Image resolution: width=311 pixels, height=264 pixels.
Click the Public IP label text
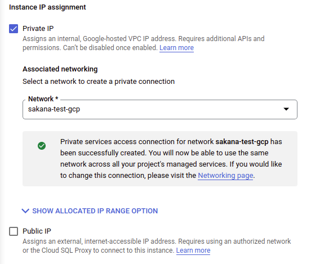[37, 231]
